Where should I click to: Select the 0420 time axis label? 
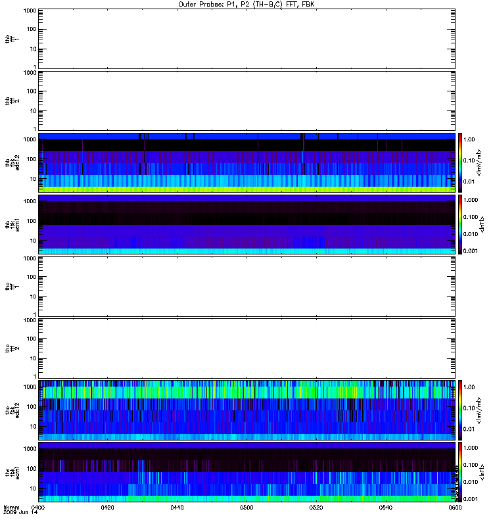(107, 507)
